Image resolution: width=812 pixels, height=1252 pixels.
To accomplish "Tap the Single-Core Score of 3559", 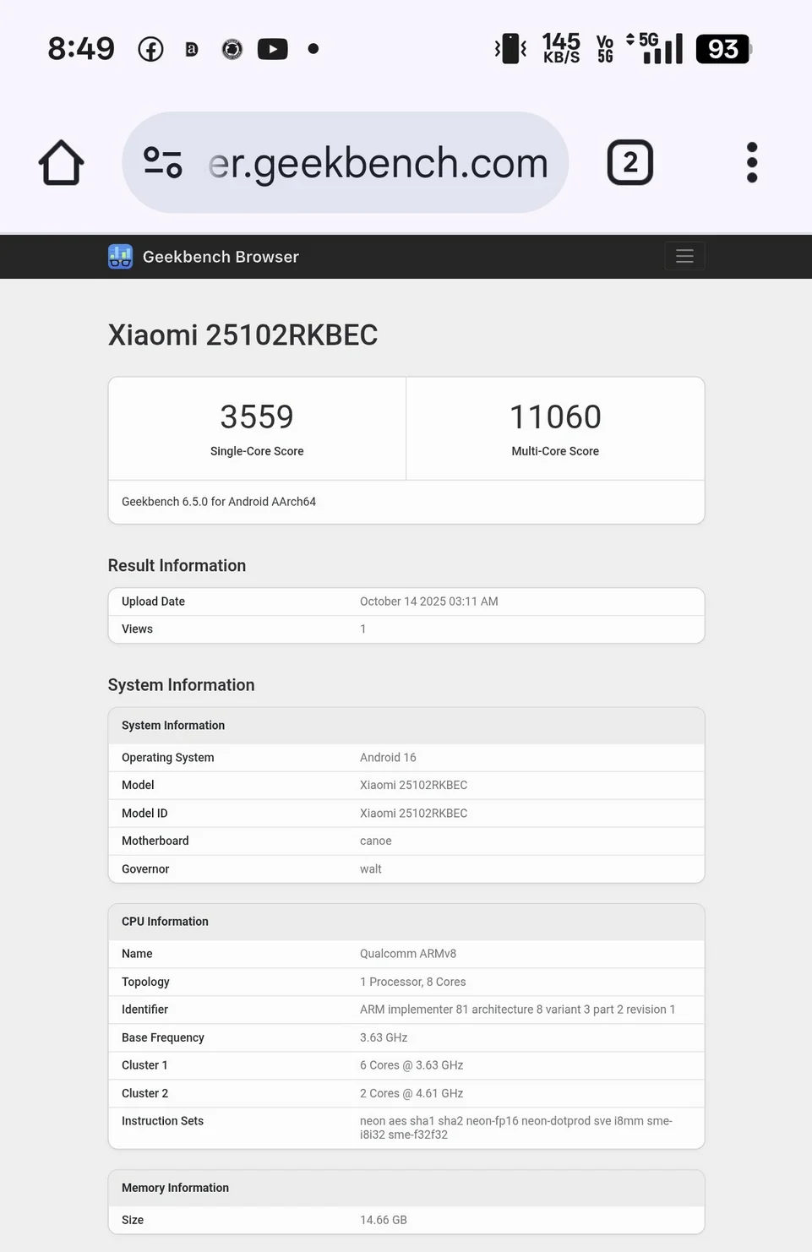I will click(x=256, y=416).
